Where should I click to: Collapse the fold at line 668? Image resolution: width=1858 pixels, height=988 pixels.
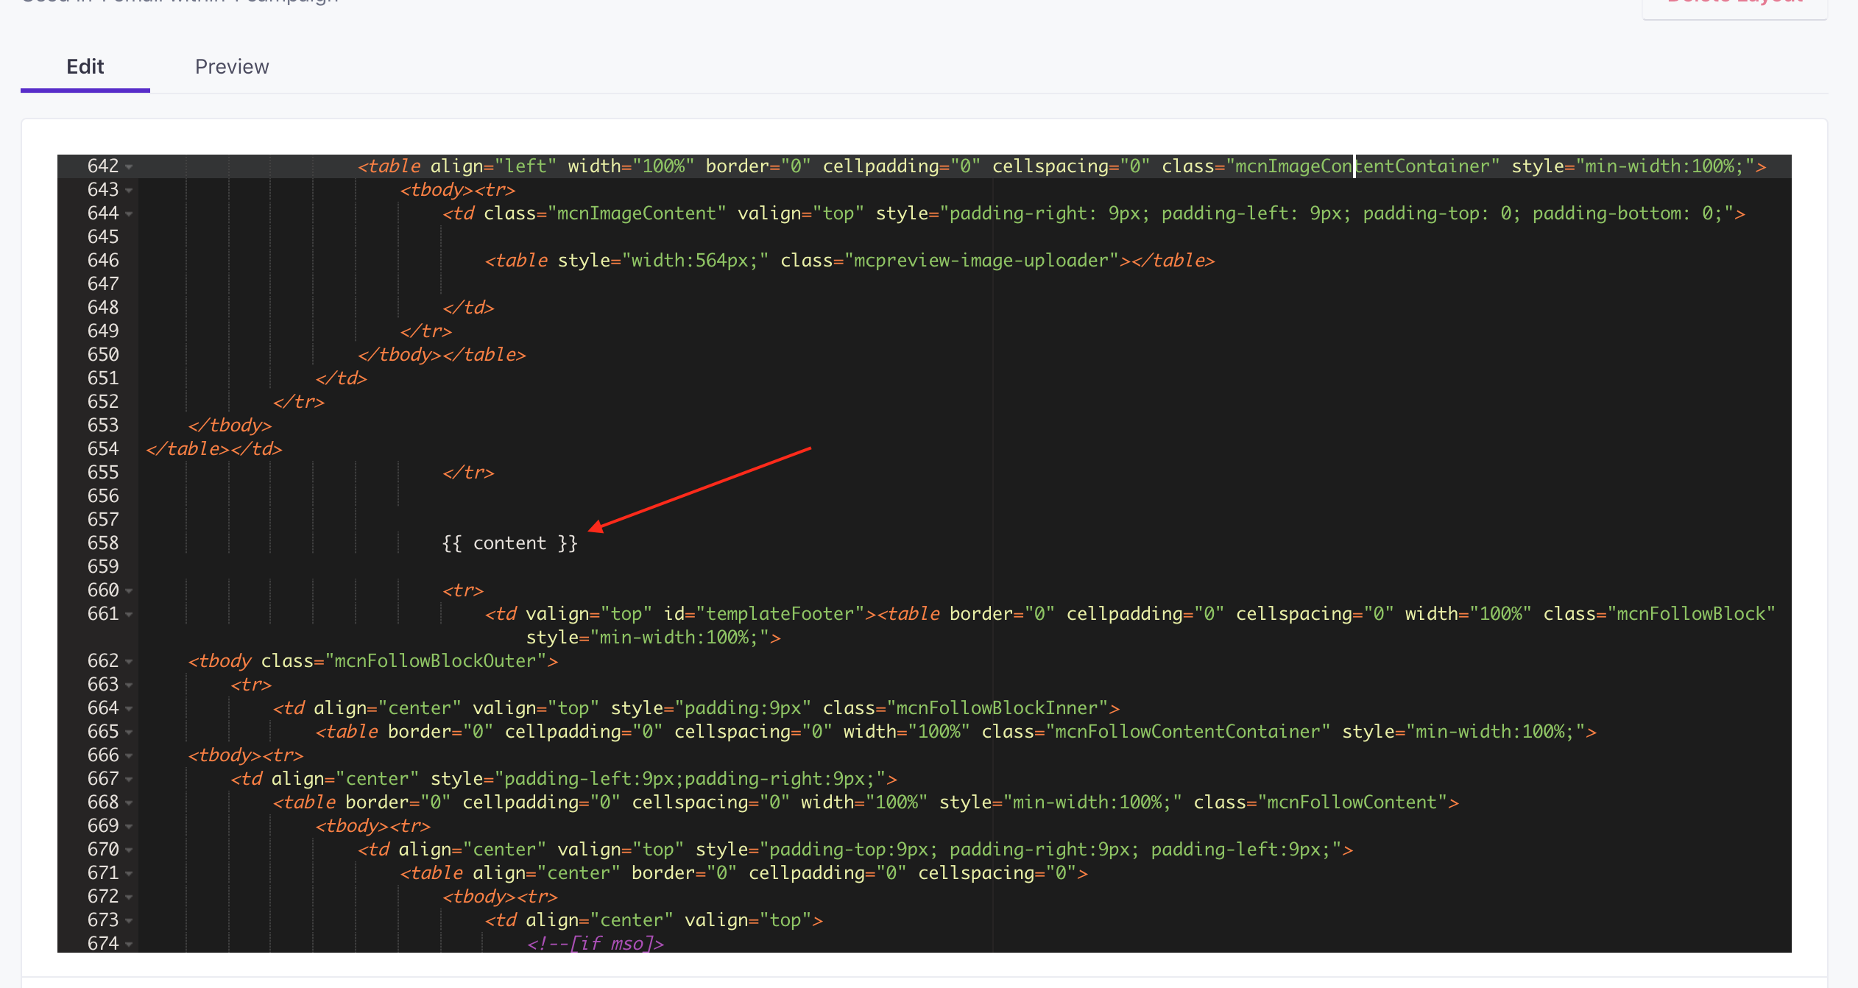coord(130,803)
